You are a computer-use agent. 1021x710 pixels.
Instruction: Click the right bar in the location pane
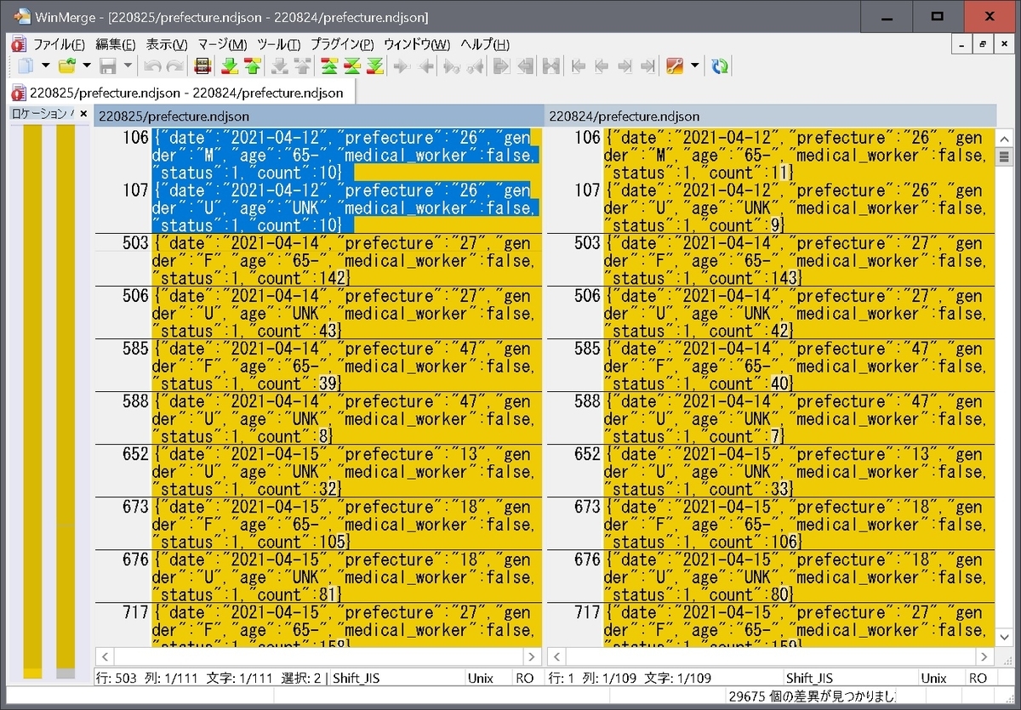(66, 400)
